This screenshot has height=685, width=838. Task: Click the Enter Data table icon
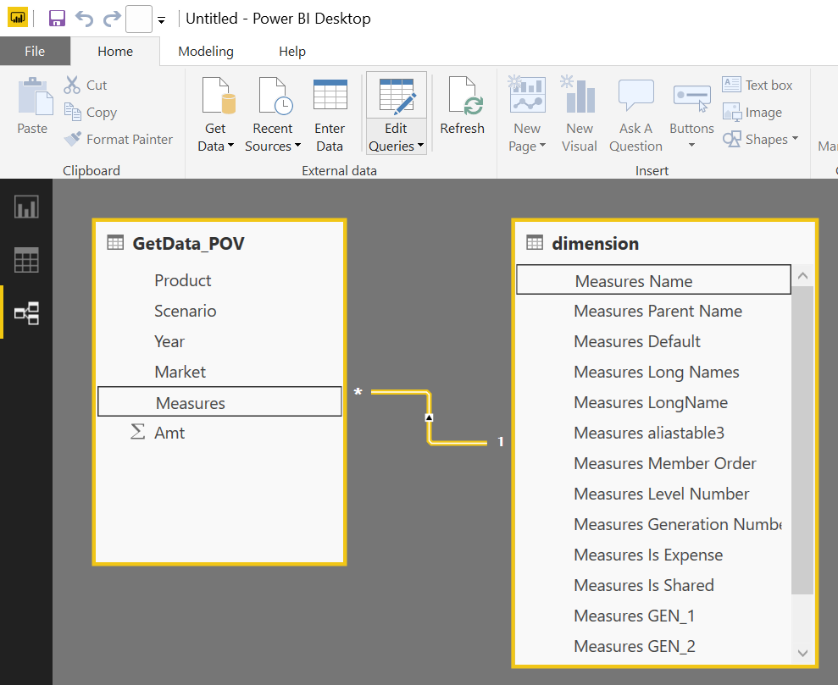pyautogui.click(x=330, y=95)
